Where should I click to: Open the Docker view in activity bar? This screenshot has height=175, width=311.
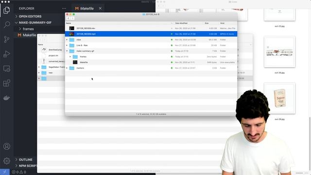tap(6, 98)
